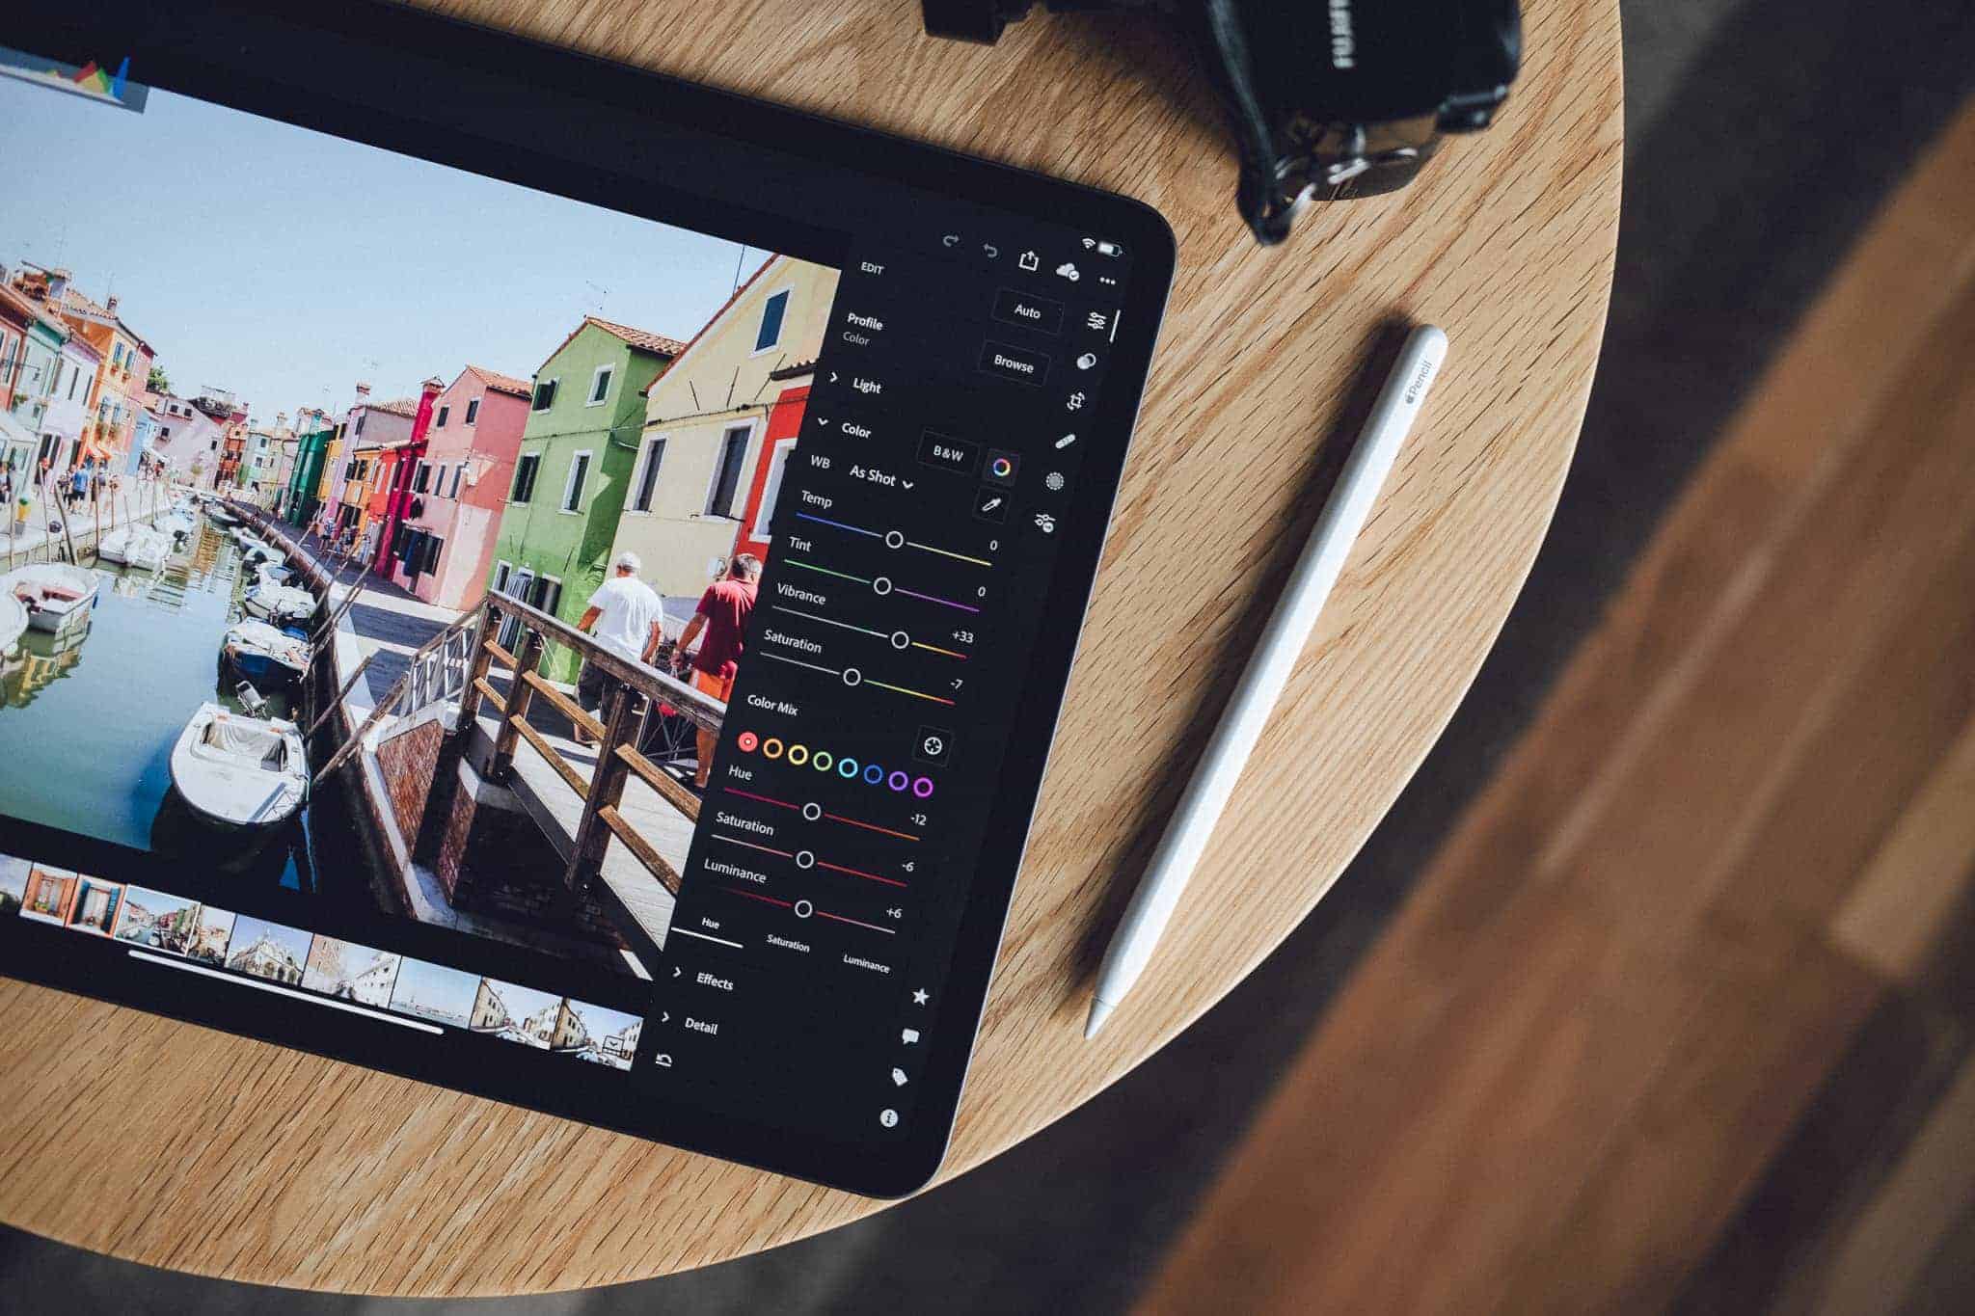This screenshot has width=1975, height=1316.
Task: Select Edit menu tab at top
Action: point(866,270)
